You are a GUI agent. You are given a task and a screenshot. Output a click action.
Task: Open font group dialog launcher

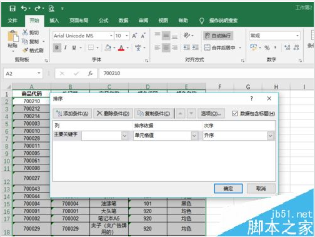[147, 61]
